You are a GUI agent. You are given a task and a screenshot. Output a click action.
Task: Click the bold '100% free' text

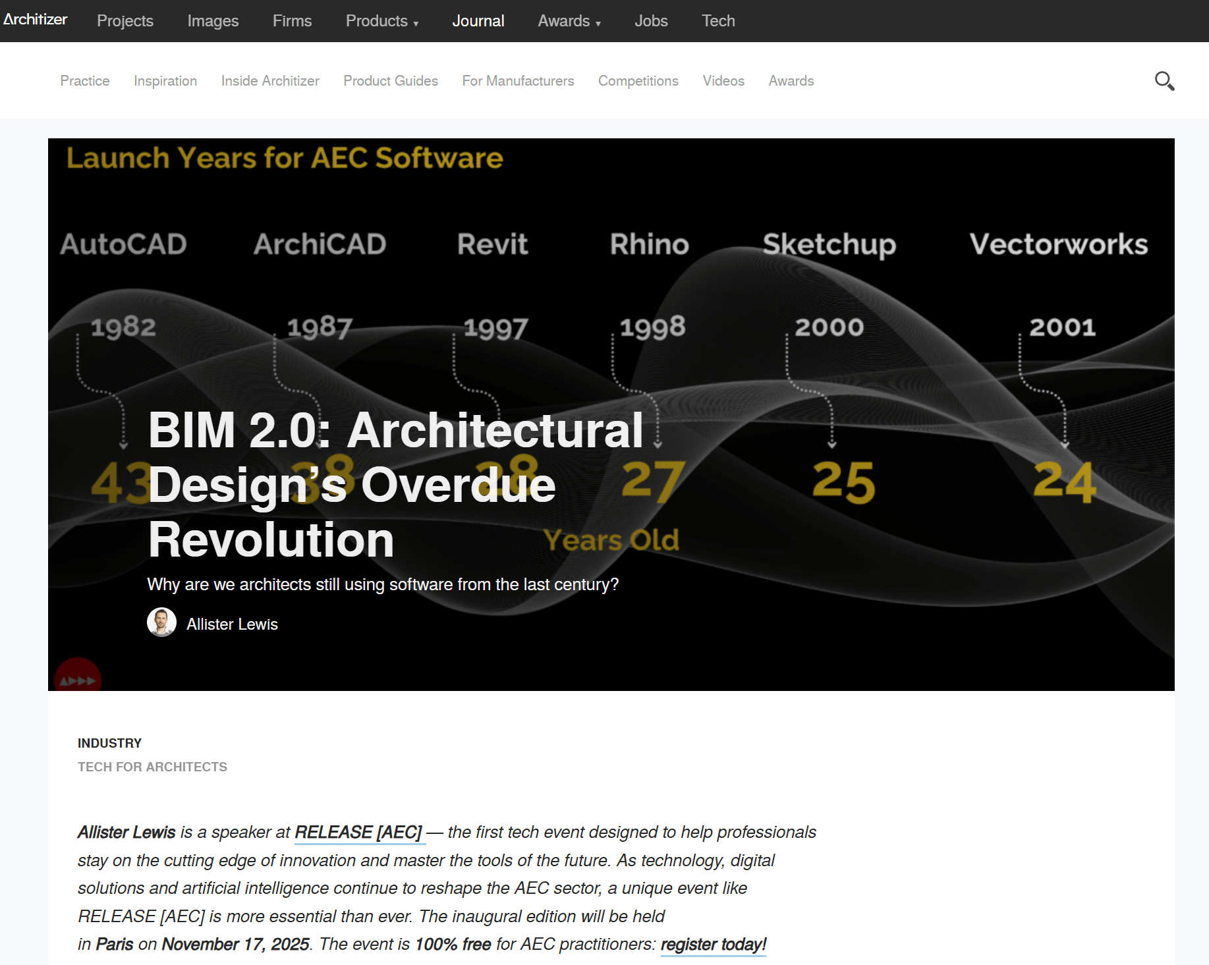(x=453, y=945)
